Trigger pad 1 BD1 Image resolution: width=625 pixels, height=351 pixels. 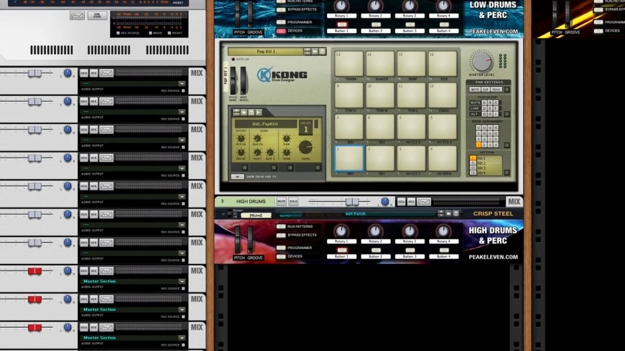click(x=349, y=158)
